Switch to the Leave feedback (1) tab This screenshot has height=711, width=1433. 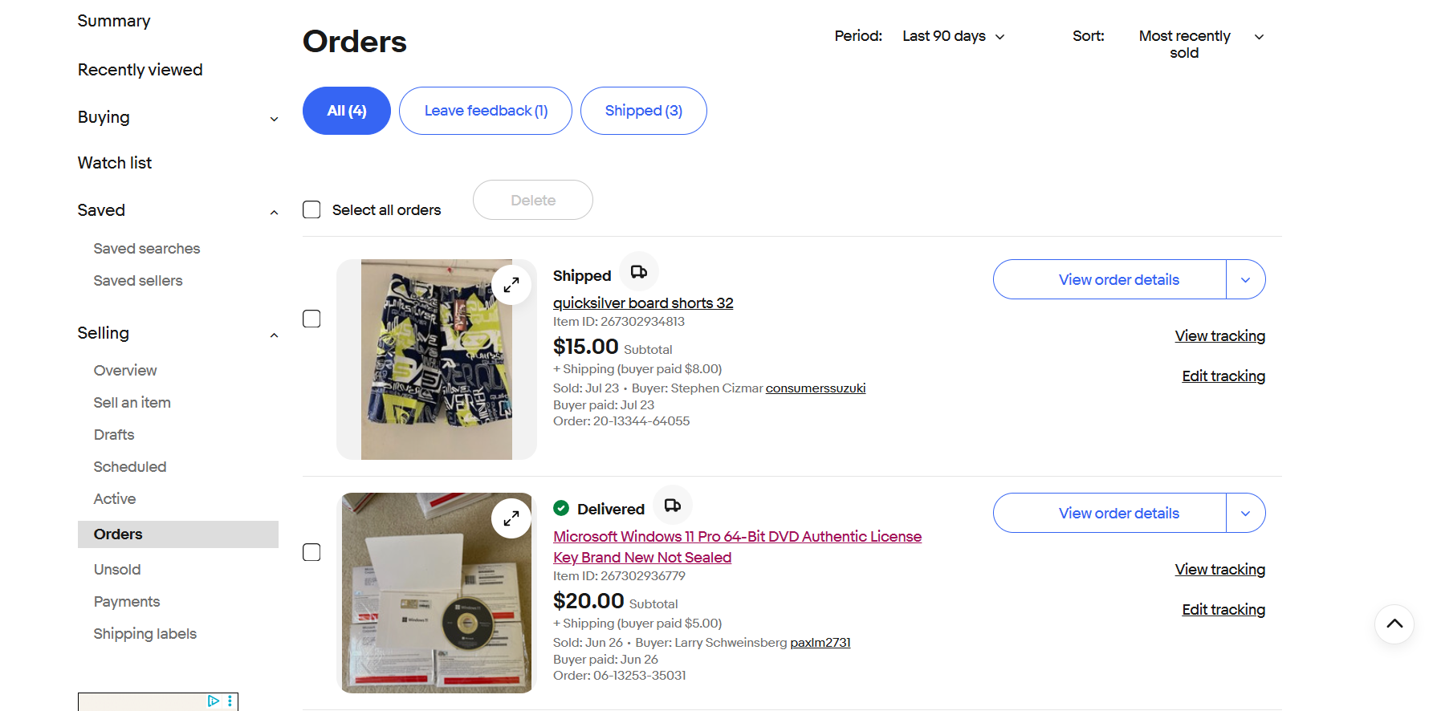pos(486,111)
